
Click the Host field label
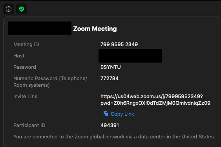pyautogui.click(x=19, y=56)
